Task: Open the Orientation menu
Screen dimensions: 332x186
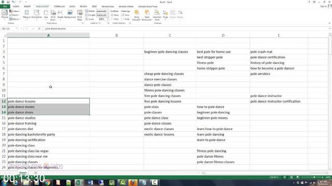Action: pos(37,14)
